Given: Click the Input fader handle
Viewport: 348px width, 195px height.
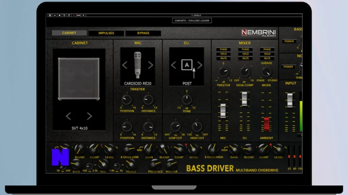Looking at the screenshot, I should pyautogui.click(x=290, y=100).
